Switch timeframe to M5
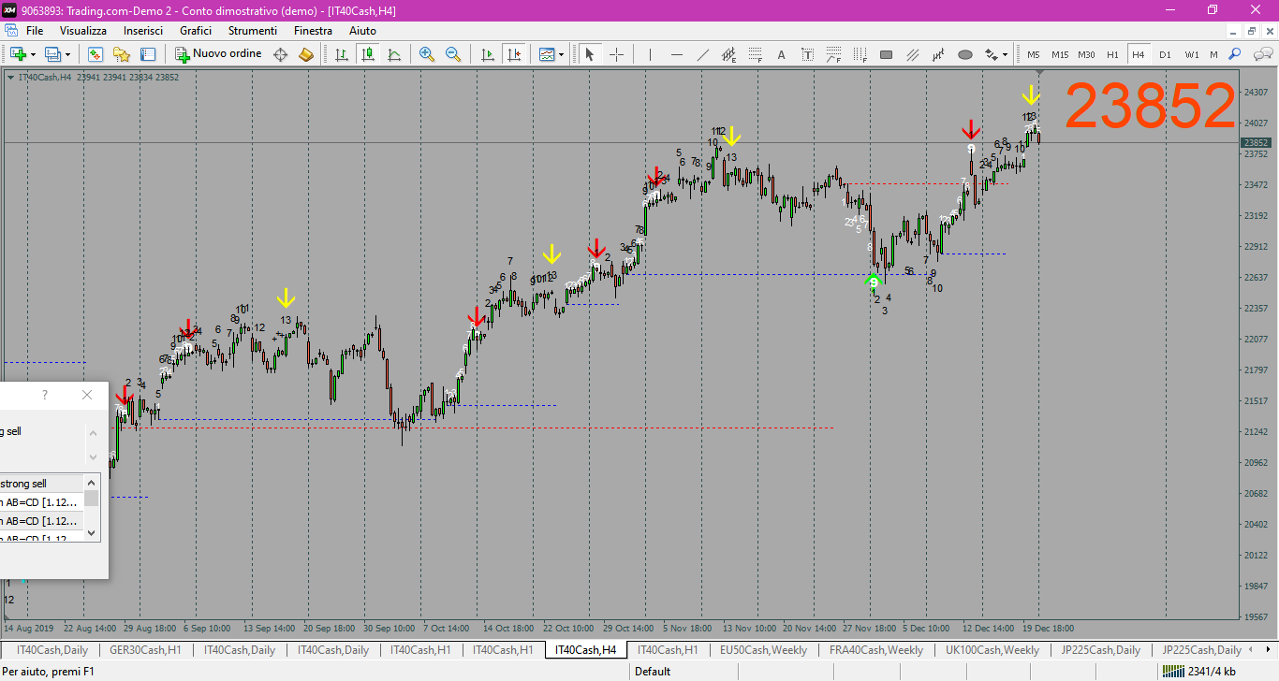Image resolution: width=1279 pixels, height=681 pixels. (1034, 54)
